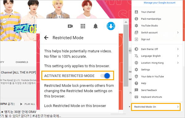Open Keyboard shortcuts menu item
The image size is (185, 118).
[x=157, y=97]
